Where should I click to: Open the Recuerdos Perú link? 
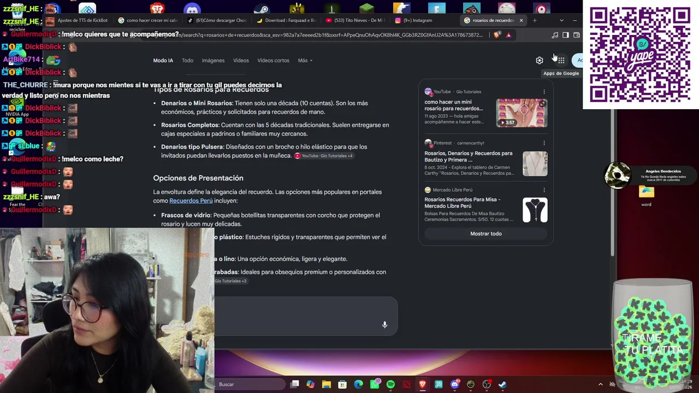pyautogui.click(x=191, y=201)
